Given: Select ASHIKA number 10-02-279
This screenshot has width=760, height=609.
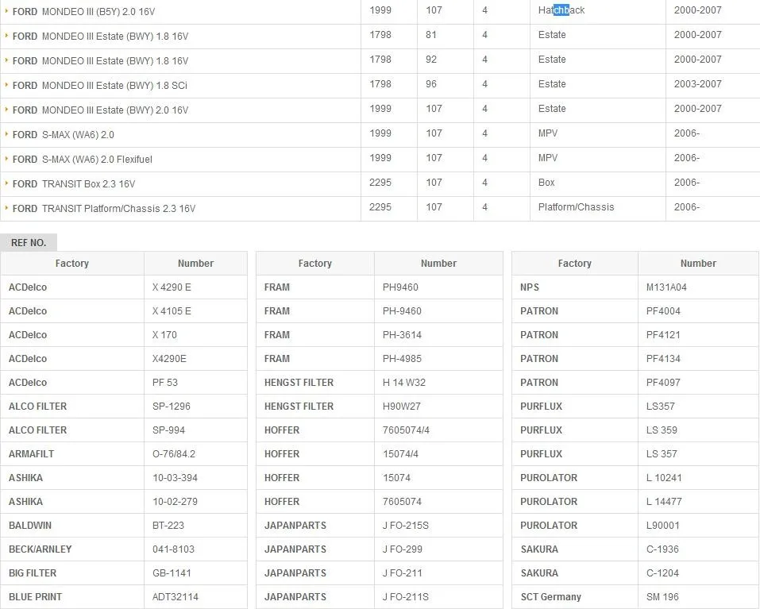Looking at the screenshot, I should coord(175,502).
